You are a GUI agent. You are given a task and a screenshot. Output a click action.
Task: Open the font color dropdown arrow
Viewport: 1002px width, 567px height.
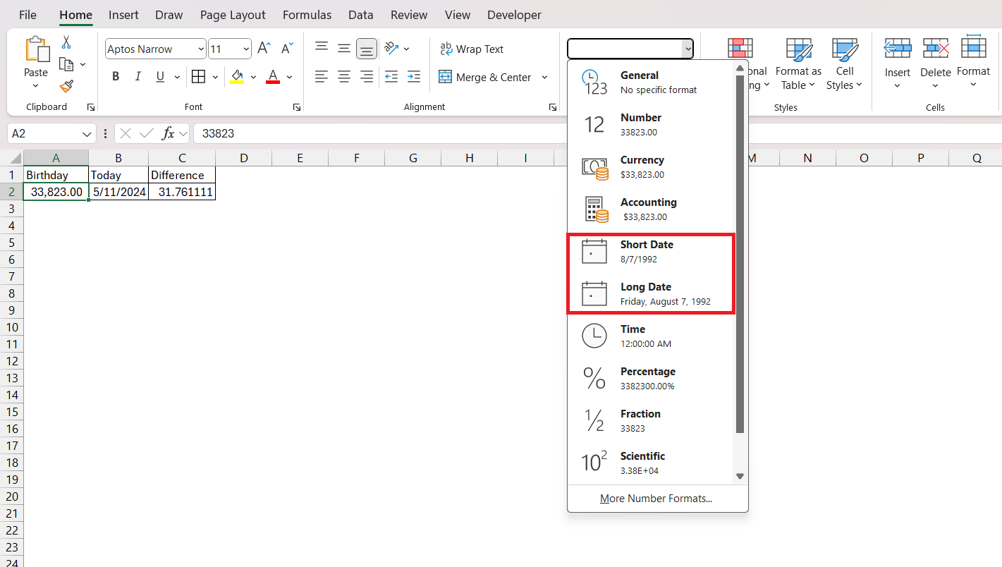click(289, 77)
